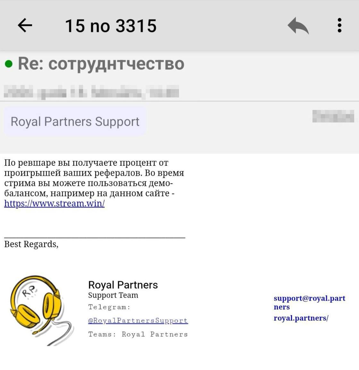Tap the Royal Partners Support sender chip
Image resolution: width=359 pixels, height=370 pixels.
75,122
